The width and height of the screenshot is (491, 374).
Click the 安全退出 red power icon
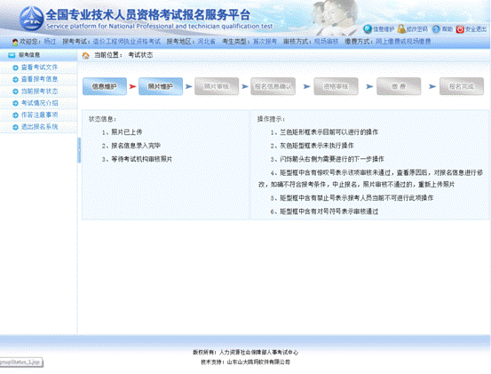pos(460,29)
